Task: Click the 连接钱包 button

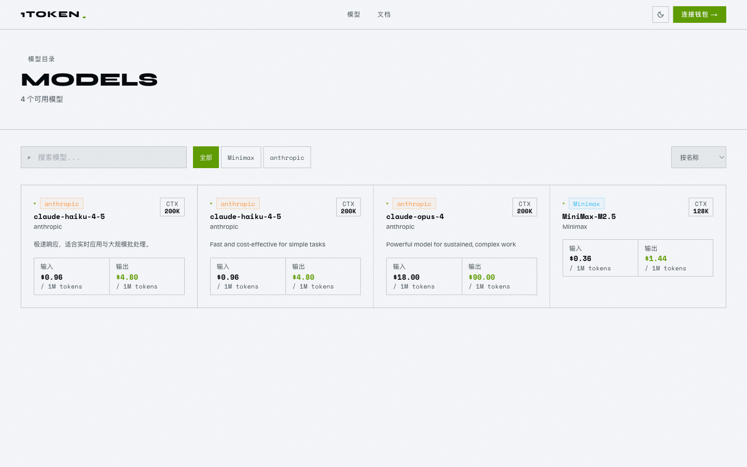Action: [699, 14]
